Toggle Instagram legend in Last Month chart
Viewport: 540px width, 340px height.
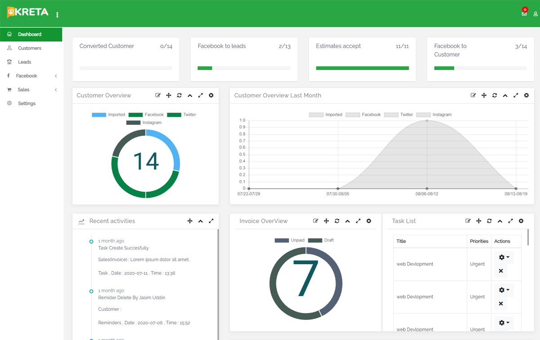[x=434, y=115]
